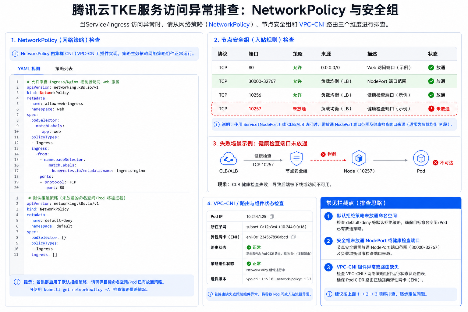The height and width of the screenshot is (312, 468).
Task: Click YAML line port: 80
Action: (x=55, y=188)
